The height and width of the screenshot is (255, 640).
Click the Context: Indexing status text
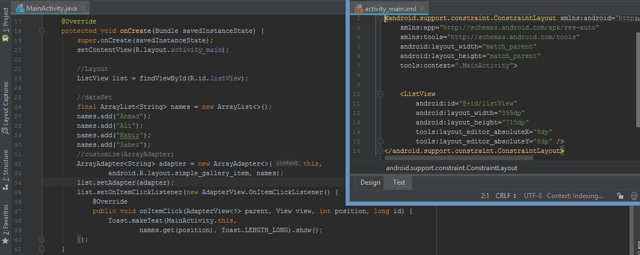point(575,196)
